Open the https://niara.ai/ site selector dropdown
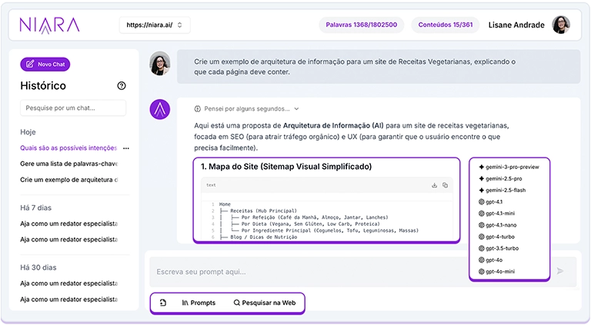 point(155,25)
